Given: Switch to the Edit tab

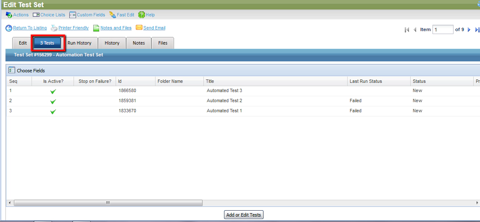Looking at the screenshot, I should click(23, 43).
